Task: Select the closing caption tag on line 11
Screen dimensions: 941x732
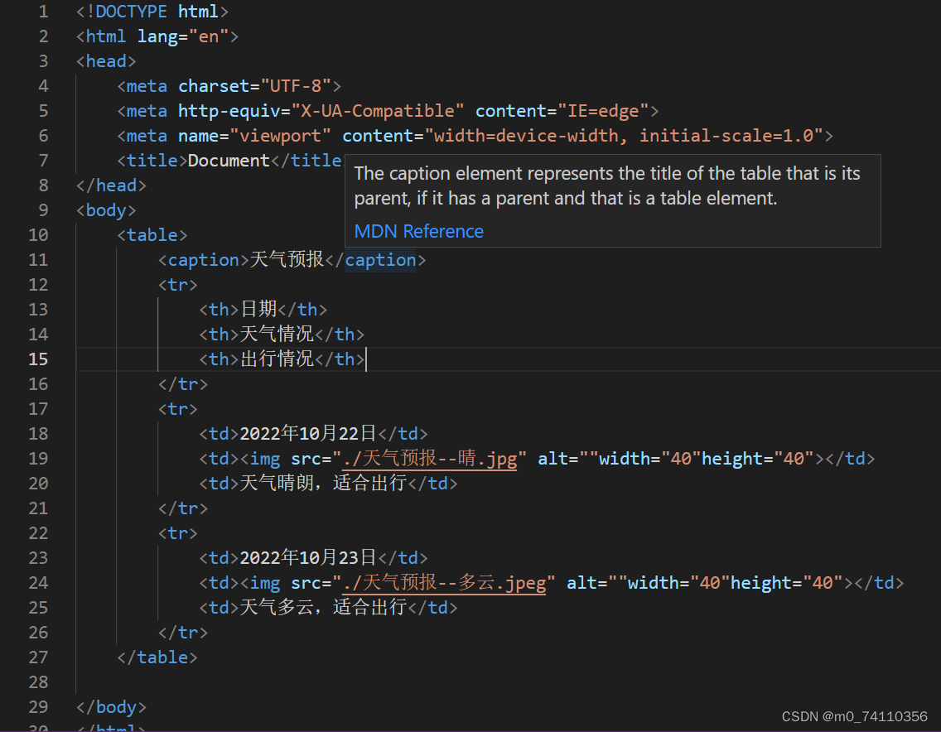Action: pos(375,260)
